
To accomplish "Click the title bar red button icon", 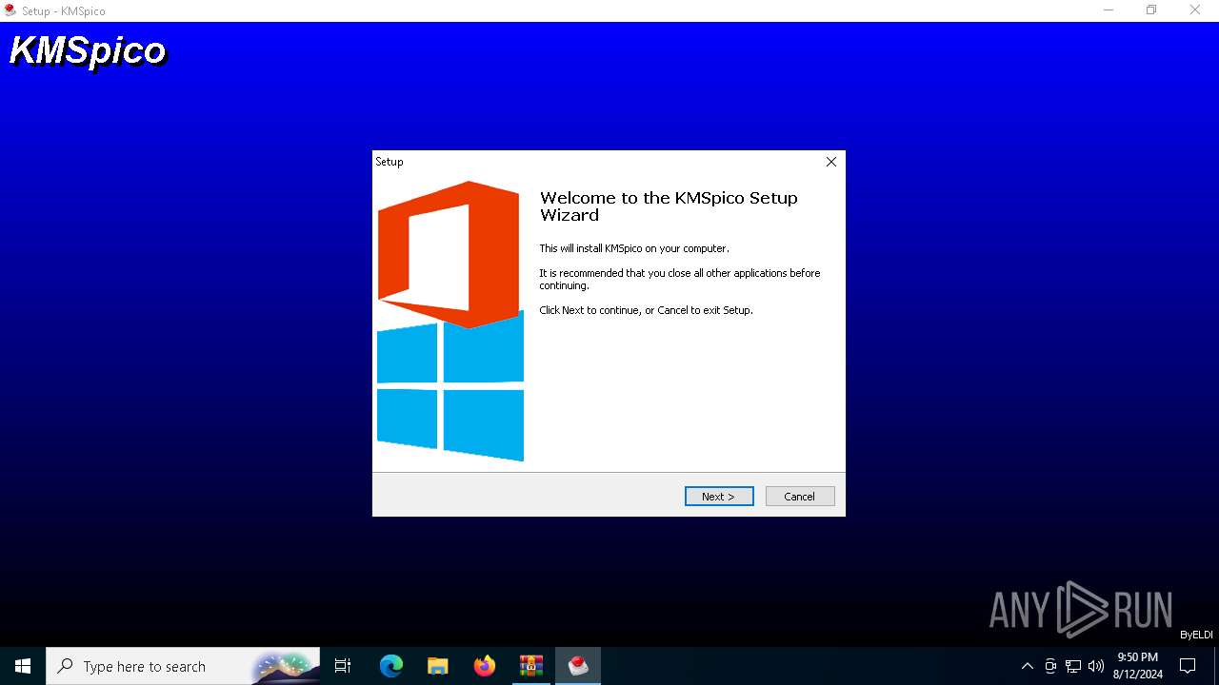I will tap(10, 10).
